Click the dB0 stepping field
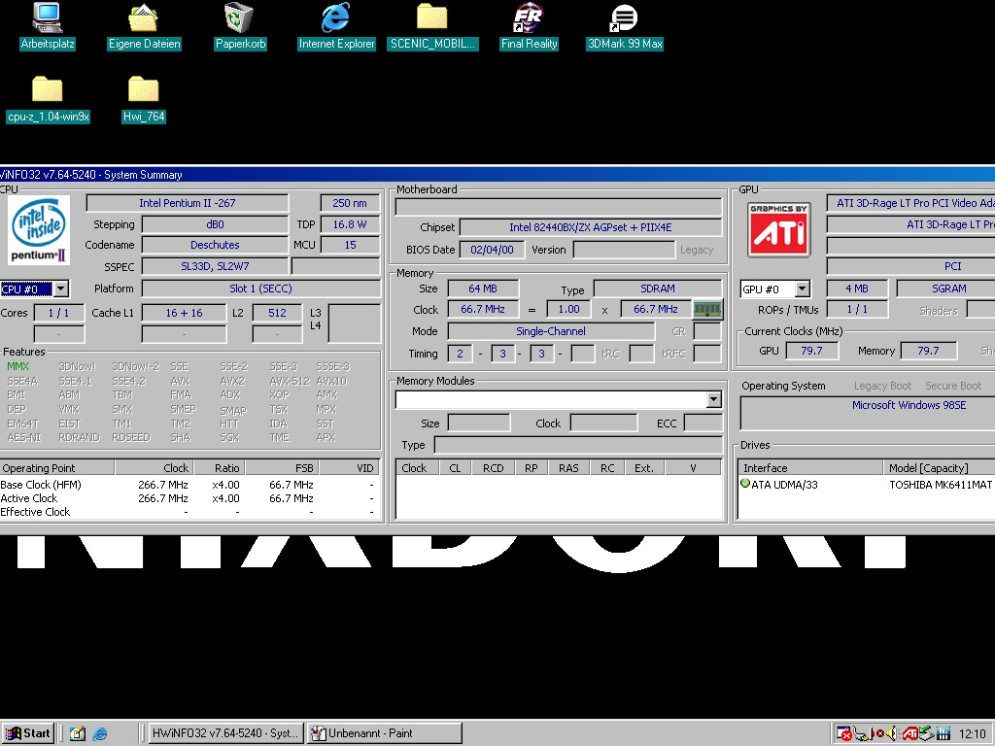 215,224
